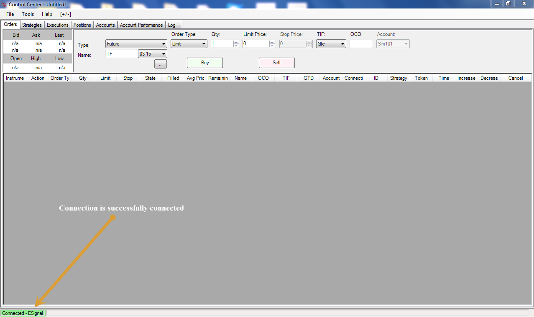The image size is (534, 317).
Task: Sort by the Time column header
Action: [x=444, y=78]
